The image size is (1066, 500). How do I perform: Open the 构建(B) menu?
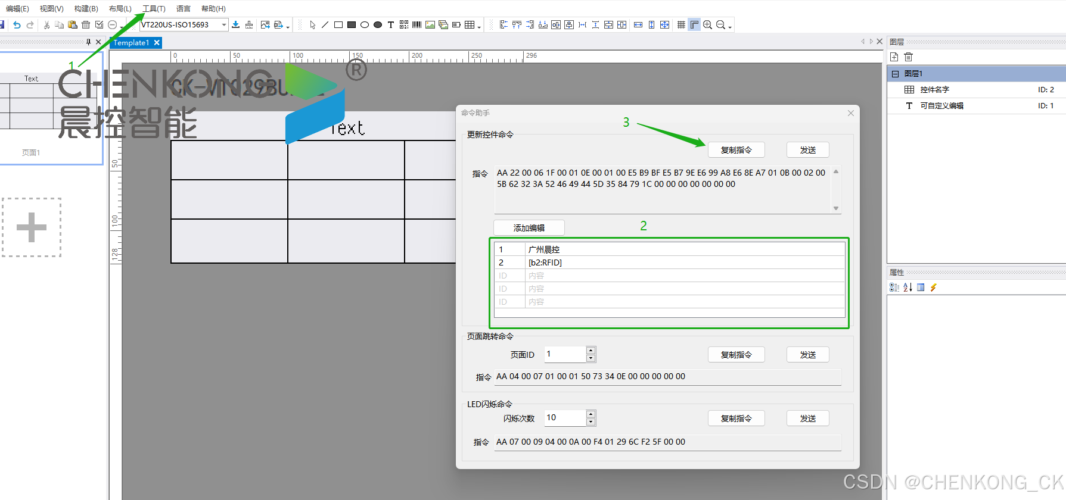tap(86, 9)
